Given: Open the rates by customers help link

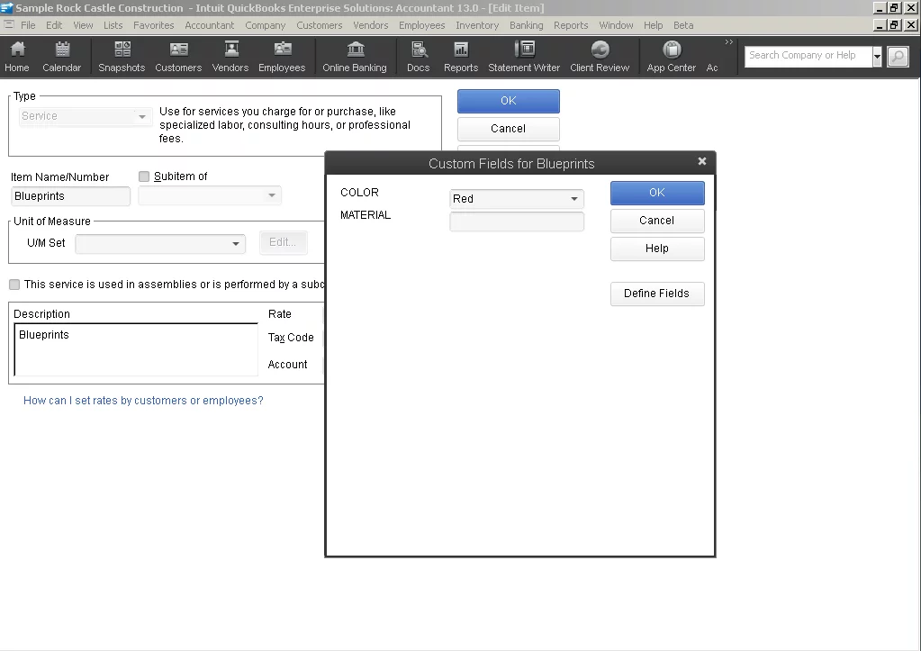Looking at the screenshot, I should [142, 400].
